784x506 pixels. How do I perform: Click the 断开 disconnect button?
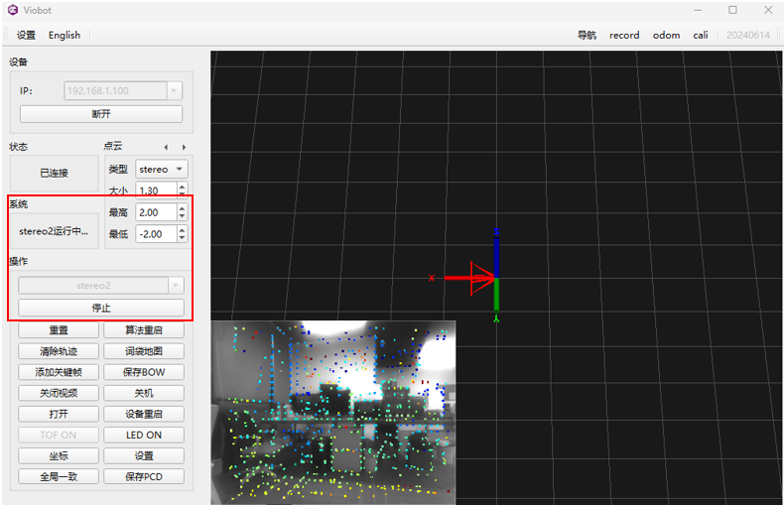coord(101,114)
